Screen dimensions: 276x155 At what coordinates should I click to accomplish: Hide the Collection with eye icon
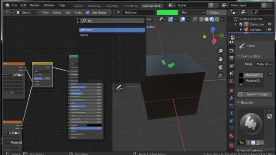click(x=270, y=24)
